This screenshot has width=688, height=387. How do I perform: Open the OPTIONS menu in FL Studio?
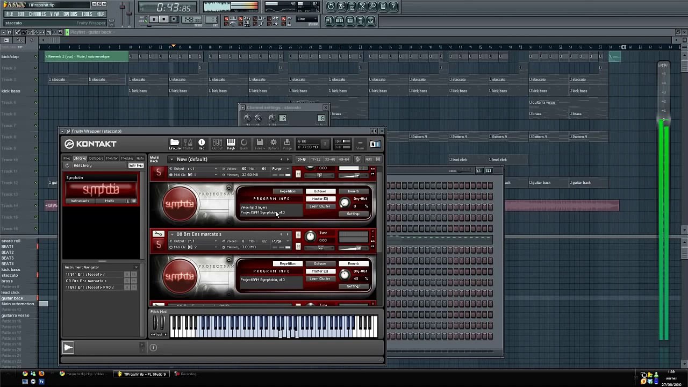70,14
